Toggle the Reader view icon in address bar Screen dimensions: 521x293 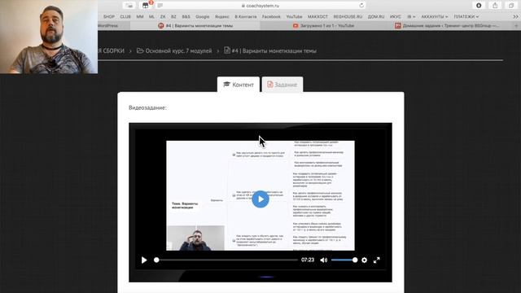(160, 6)
